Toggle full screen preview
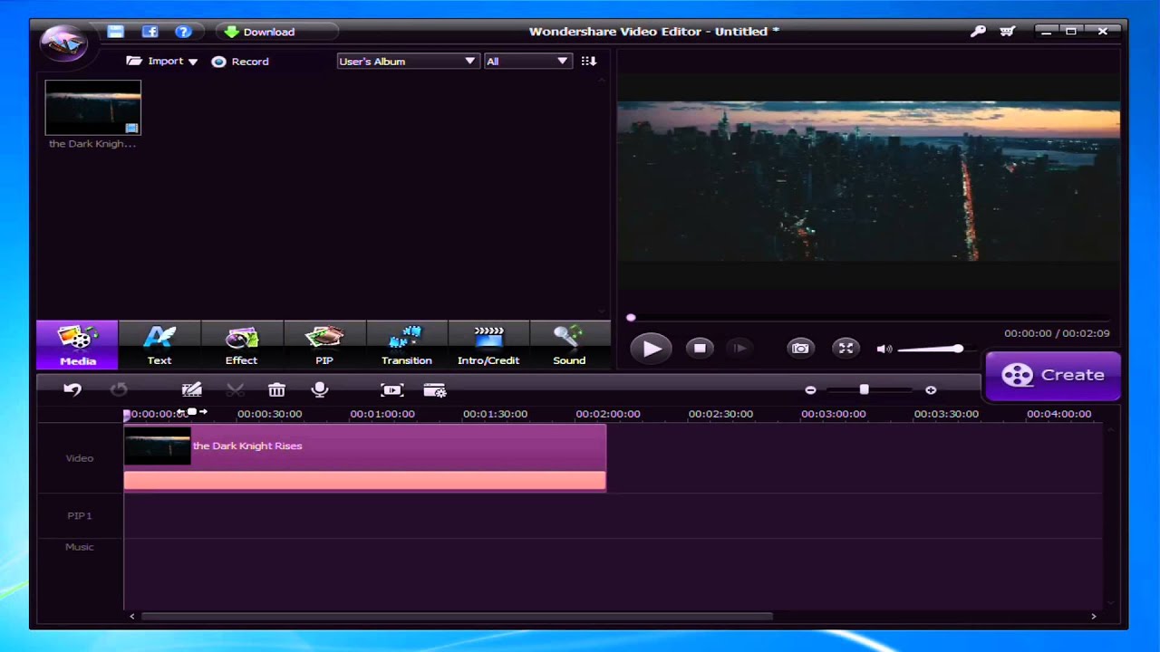Image resolution: width=1160 pixels, height=652 pixels. pos(846,348)
